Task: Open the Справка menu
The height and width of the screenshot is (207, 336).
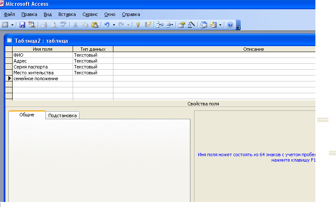Action: pyautogui.click(x=131, y=14)
